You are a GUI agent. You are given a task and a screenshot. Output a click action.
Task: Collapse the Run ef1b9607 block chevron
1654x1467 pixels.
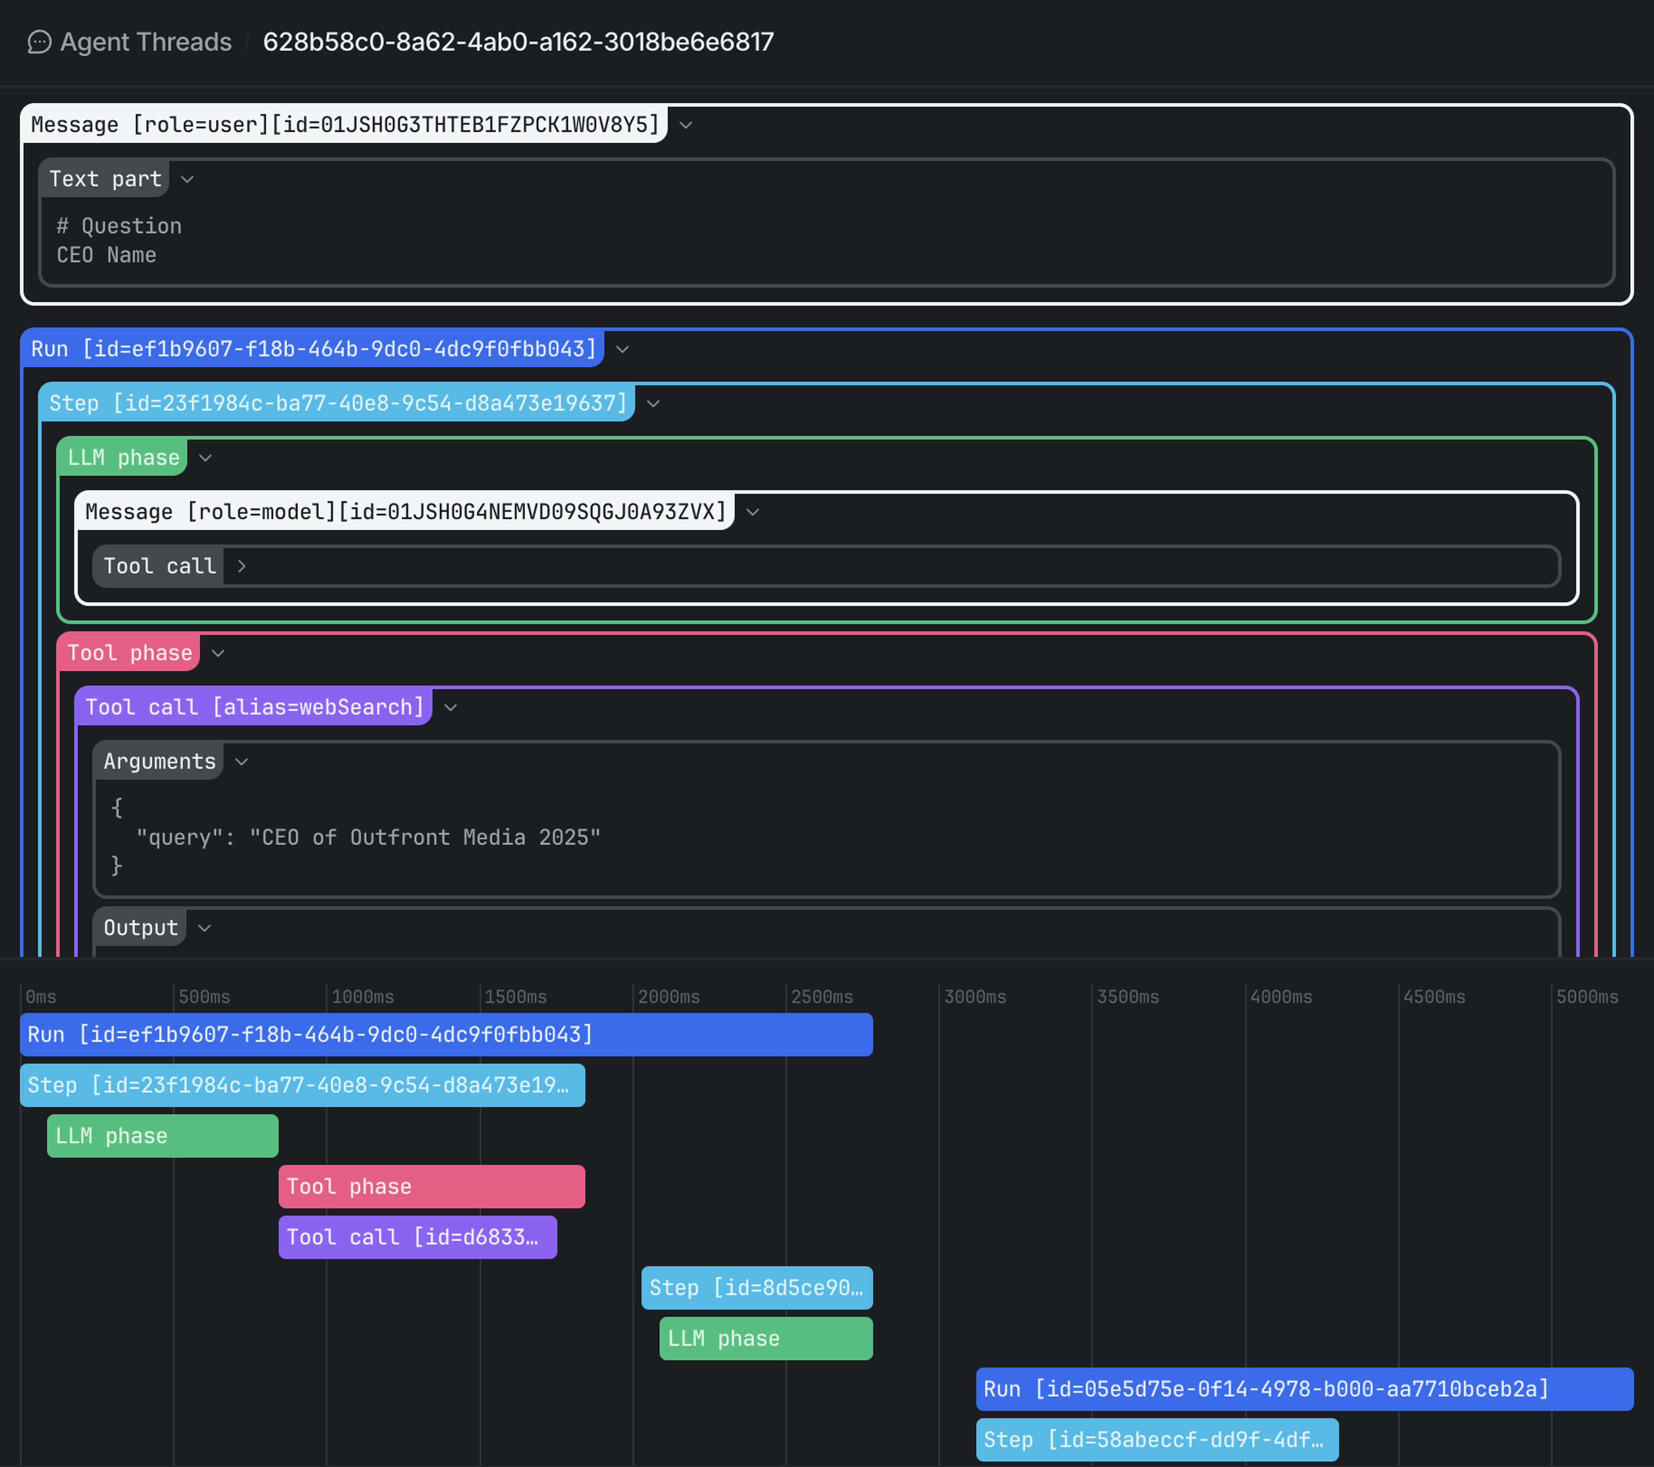622,349
